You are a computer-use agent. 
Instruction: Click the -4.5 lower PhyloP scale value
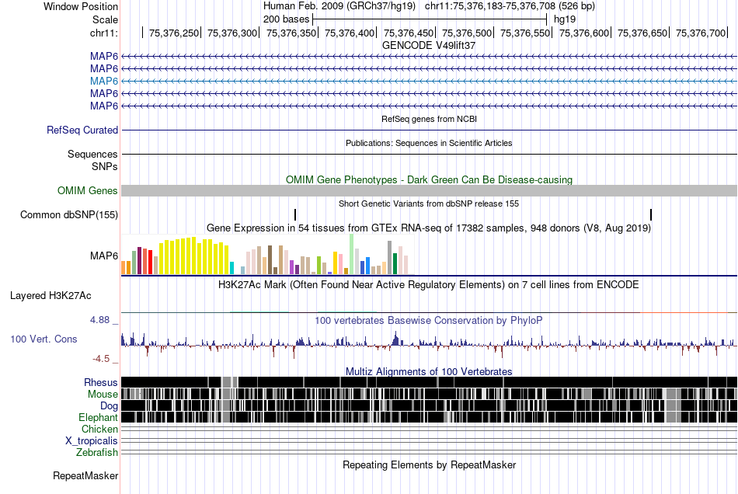pyautogui.click(x=101, y=359)
